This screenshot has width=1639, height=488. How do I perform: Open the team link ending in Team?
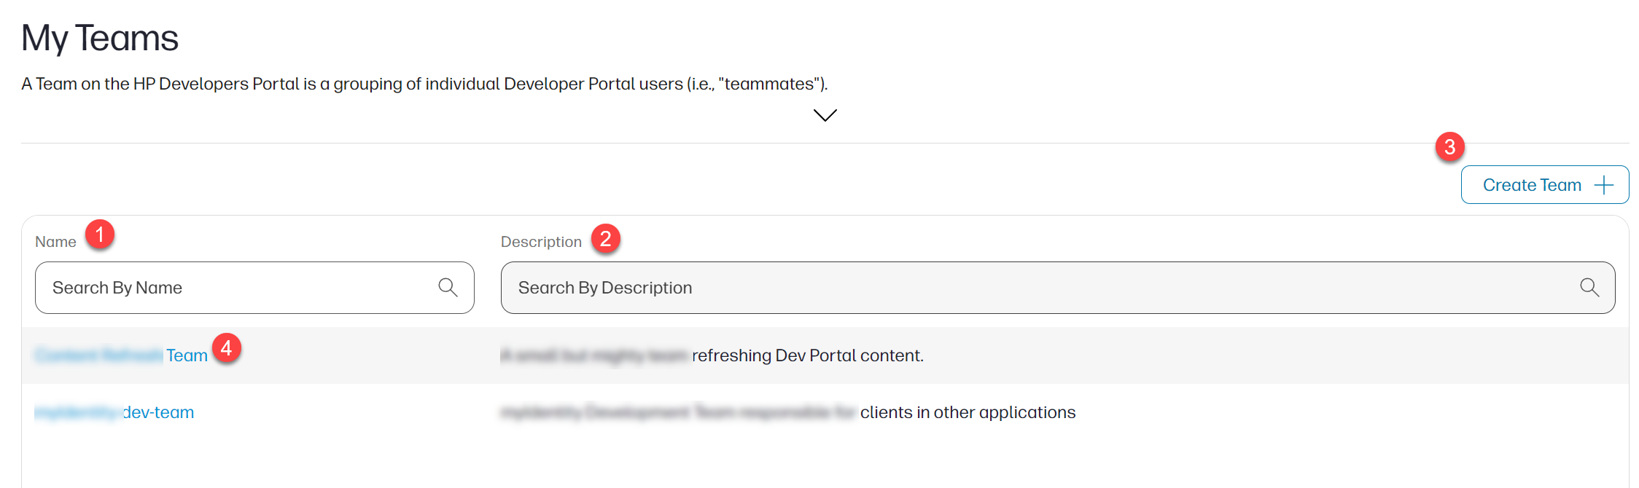[x=122, y=355]
